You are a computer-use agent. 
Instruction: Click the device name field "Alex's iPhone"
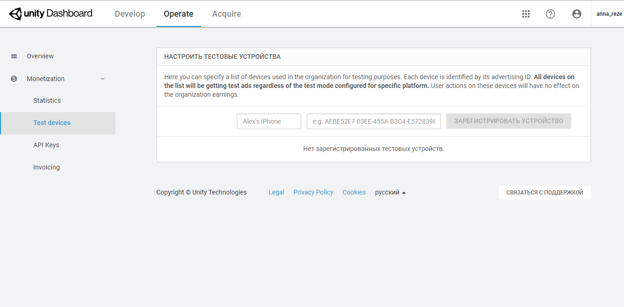pos(269,121)
